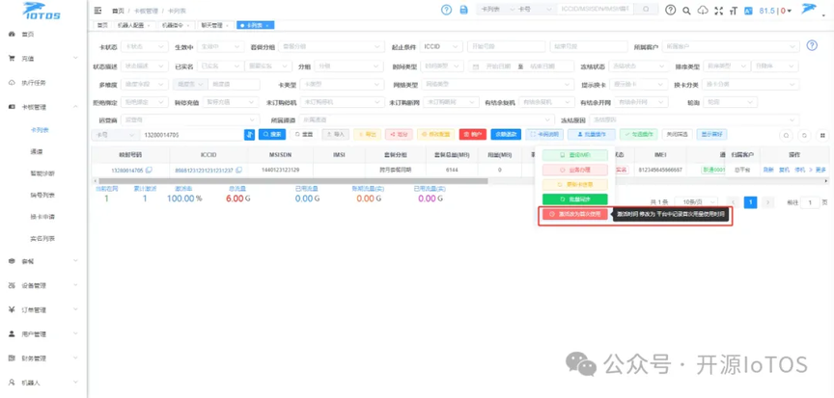
Task: Select 通道 in the sidebar submenu
Action: tap(37, 151)
